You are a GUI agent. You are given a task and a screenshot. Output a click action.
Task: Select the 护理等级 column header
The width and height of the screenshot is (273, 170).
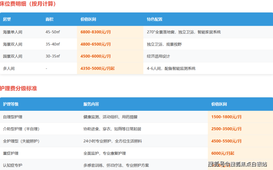pyautogui.click(x=10, y=105)
